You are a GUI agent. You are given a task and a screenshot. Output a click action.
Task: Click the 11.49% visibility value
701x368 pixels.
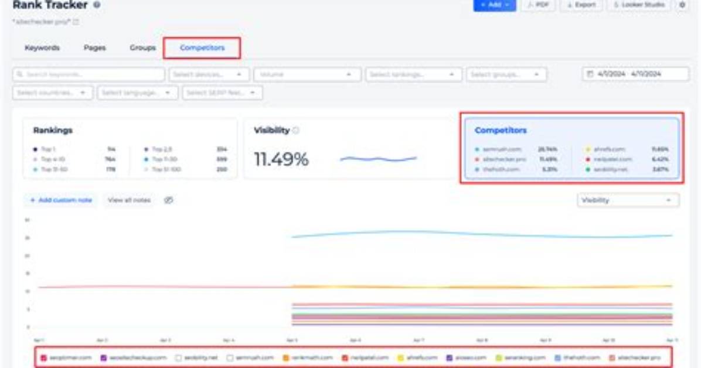pyautogui.click(x=281, y=159)
